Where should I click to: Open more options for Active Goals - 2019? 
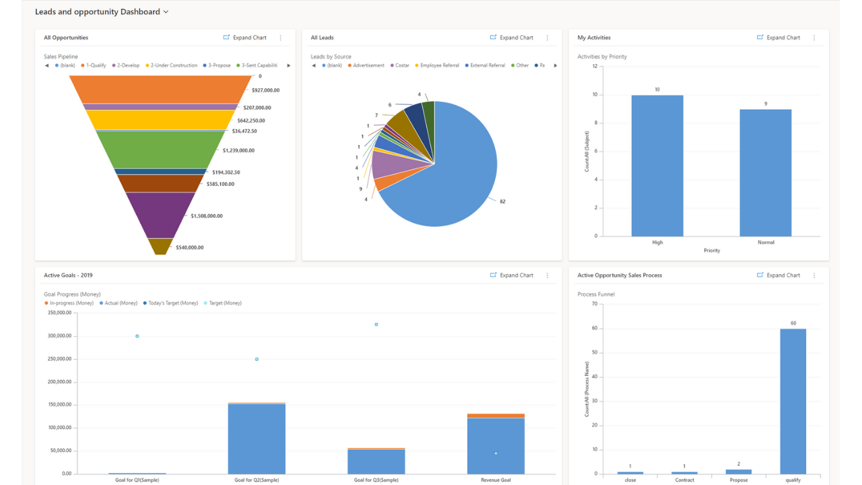pyautogui.click(x=548, y=276)
